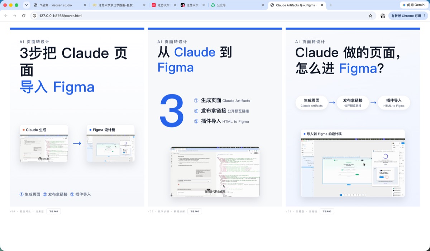The image size is (430, 251).
Task: Close the 公众号 tab
Action: click(x=263, y=5)
